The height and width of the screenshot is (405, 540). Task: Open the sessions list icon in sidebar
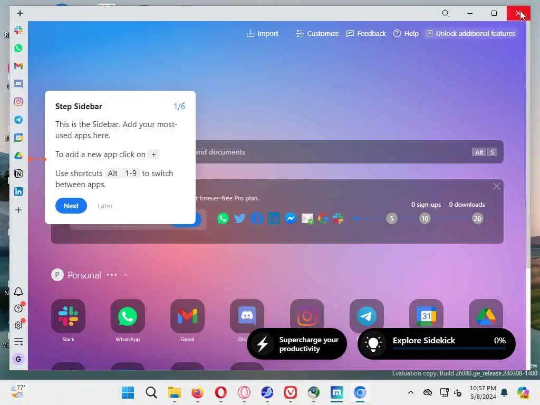pyautogui.click(x=18, y=342)
